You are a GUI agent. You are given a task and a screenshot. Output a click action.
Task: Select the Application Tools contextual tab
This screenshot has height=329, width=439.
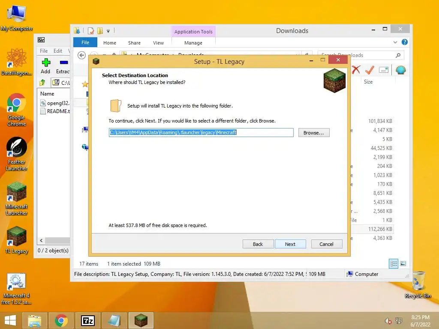[x=193, y=32]
